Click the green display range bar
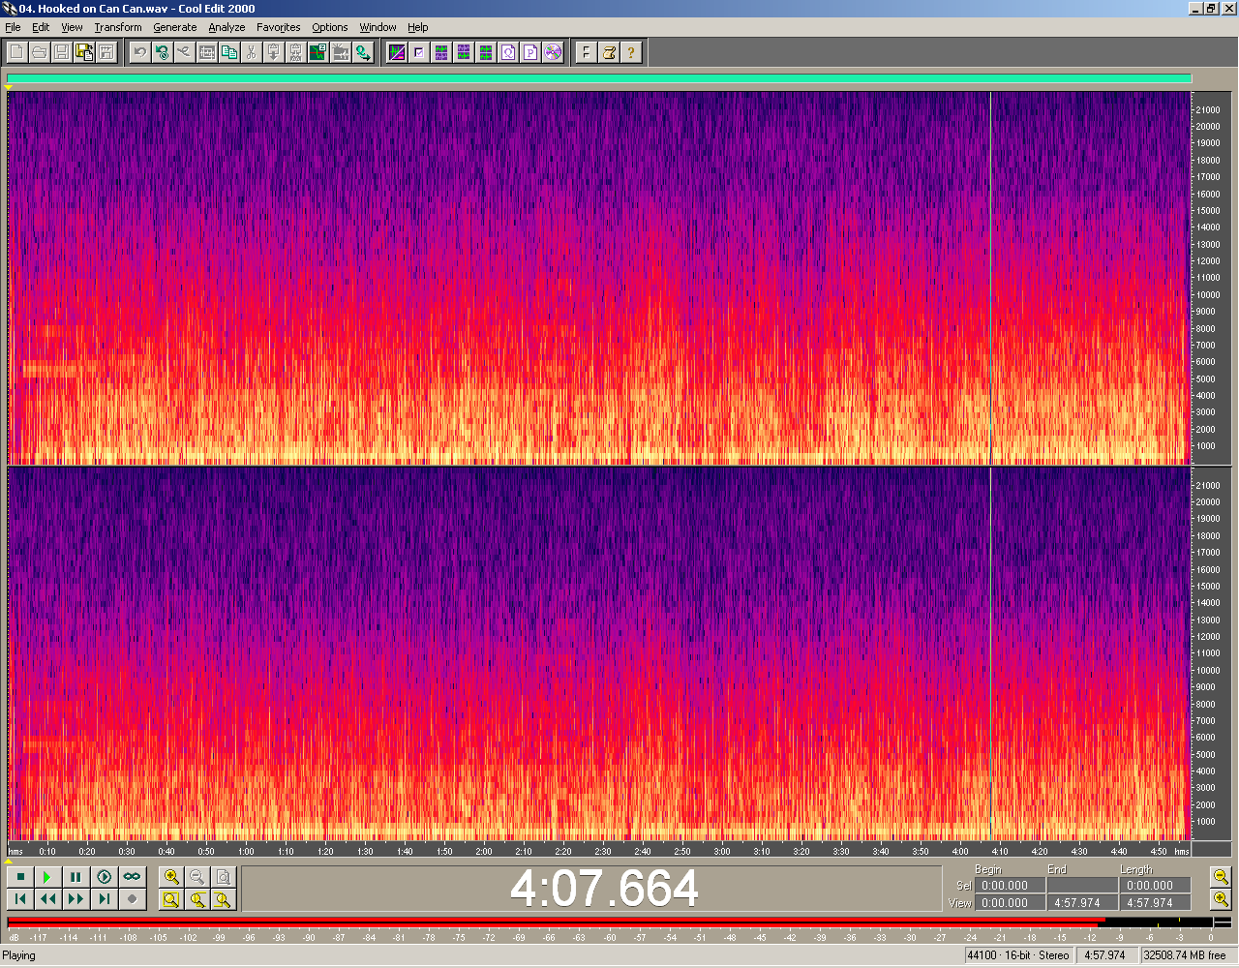Screen dimensions: 1239x968 [598, 79]
